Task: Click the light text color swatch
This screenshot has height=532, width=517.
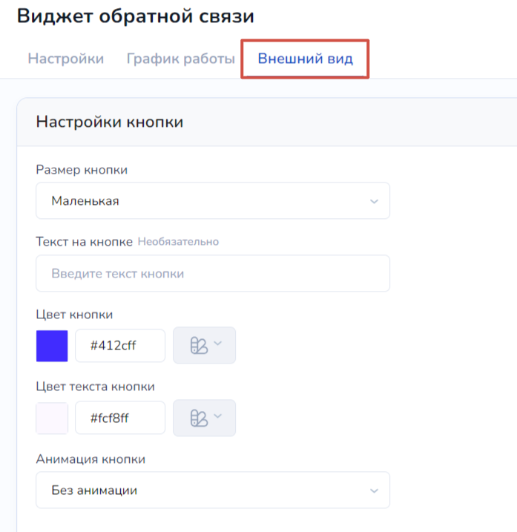Action: point(52,418)
